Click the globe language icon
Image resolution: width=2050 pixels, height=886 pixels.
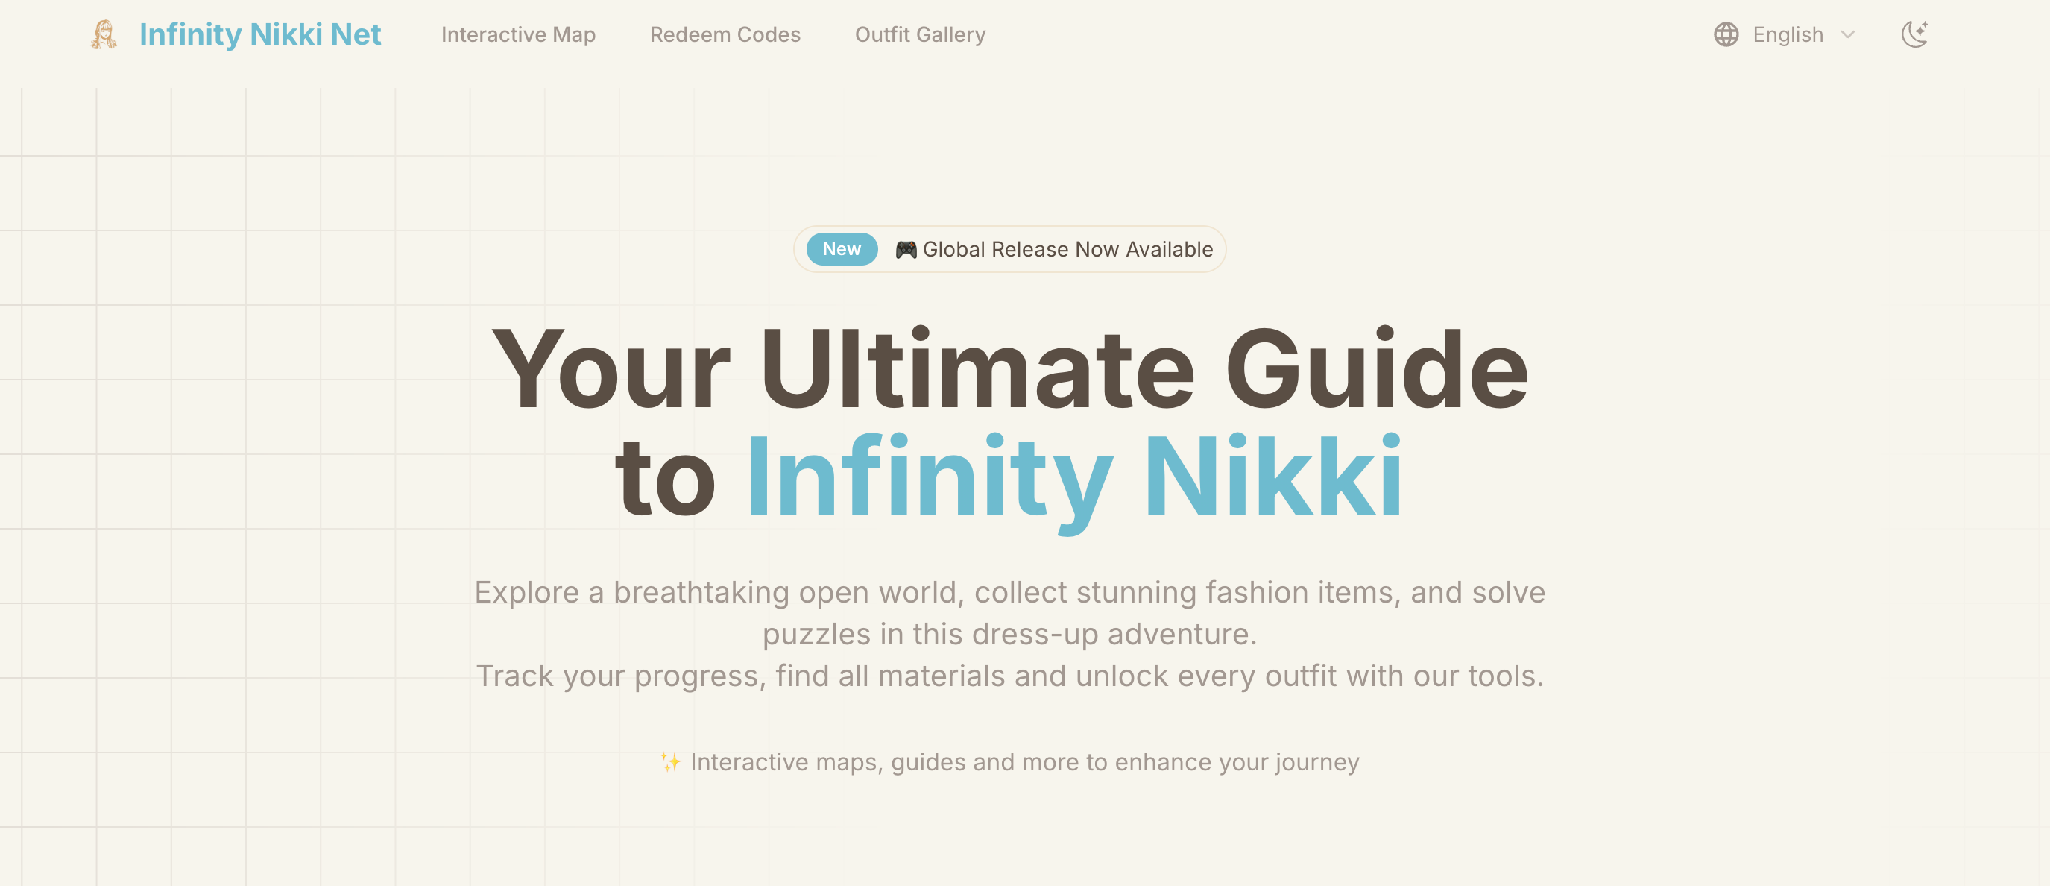[1726, 34]
